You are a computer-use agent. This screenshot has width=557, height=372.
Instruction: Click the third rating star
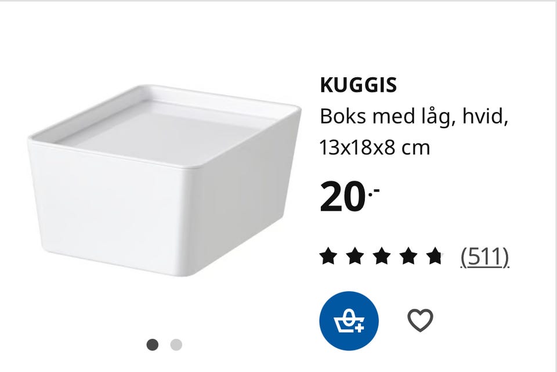(382, 257)
